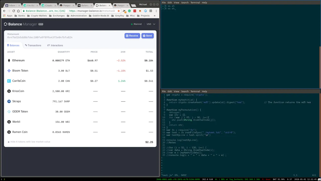The height and width of the screenshot is (181, 321).
Task: Click the CanYaCoin asset icon
Action: point(9,81)
